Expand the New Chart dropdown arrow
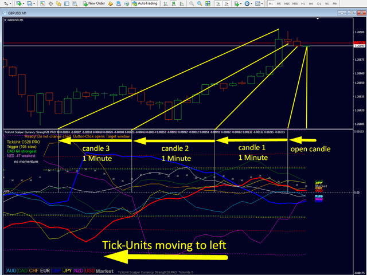 (24, 4)
